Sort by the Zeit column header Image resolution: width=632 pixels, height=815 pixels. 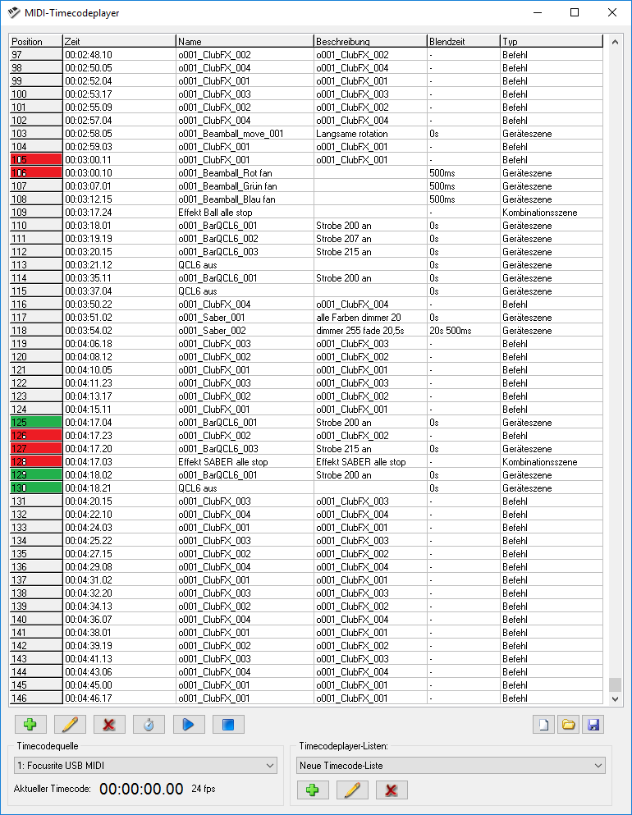(x=119, y=41)
